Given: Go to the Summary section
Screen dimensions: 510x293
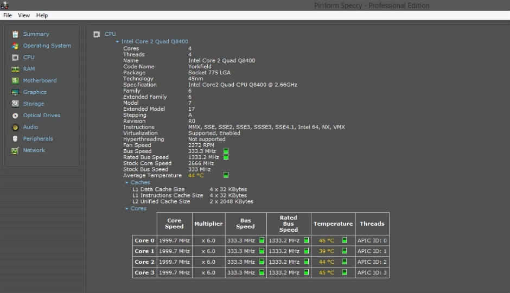Looking at the screenshot, I should coord(36,34).
